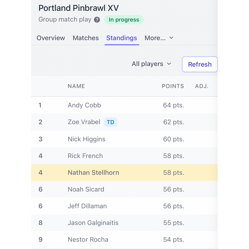Click Nestor Rocha's name
Image resolution: width=249 pixels, height=249 pixels.
tap(88, 240)
